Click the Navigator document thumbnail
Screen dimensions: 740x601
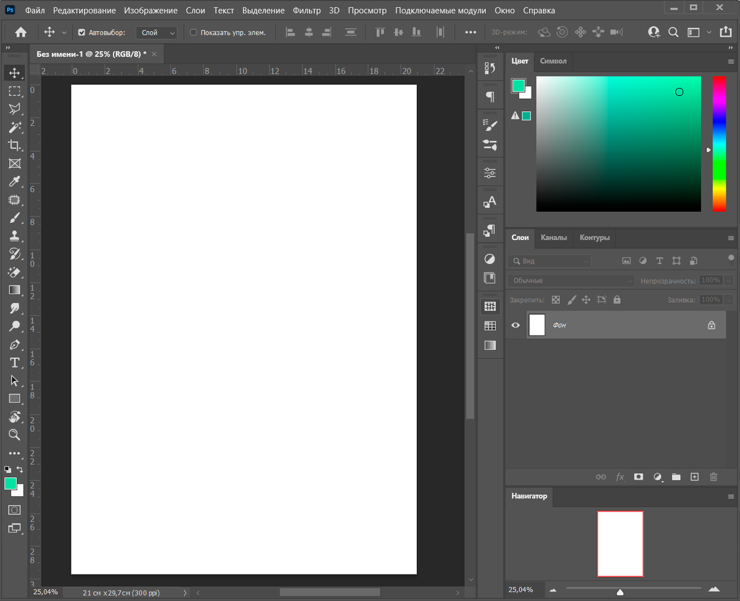coord(620,544)
